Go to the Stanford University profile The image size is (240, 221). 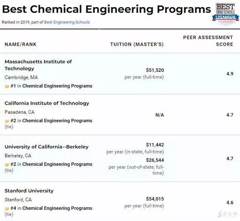click(x=29, y=191)
